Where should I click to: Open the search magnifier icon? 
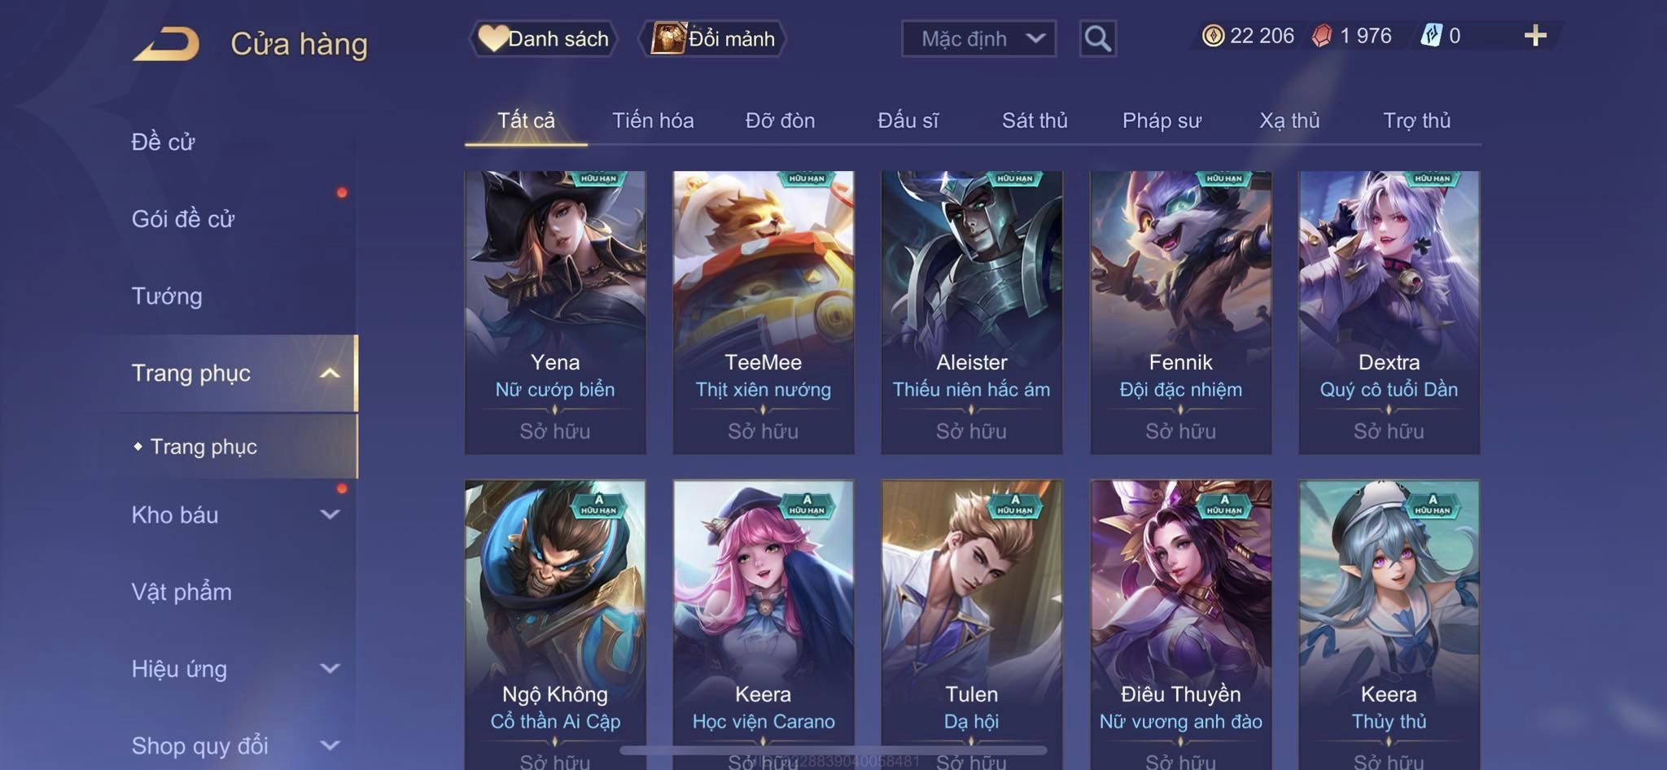(x=1097, y=38)
